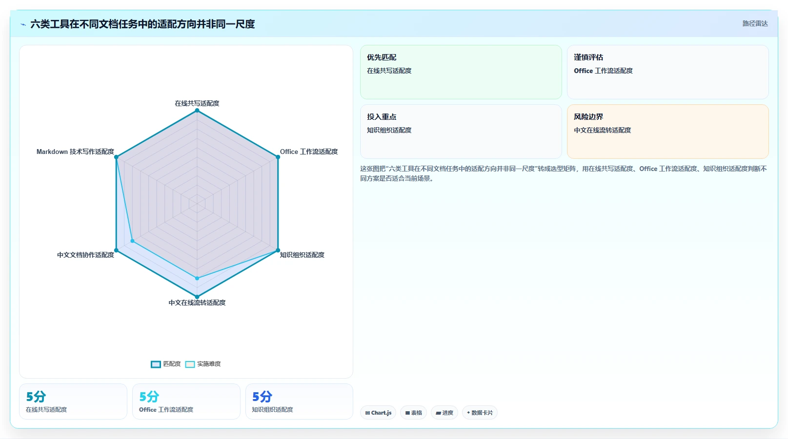Click the radar data point at 知识组织适配度

tap(278, 250)
